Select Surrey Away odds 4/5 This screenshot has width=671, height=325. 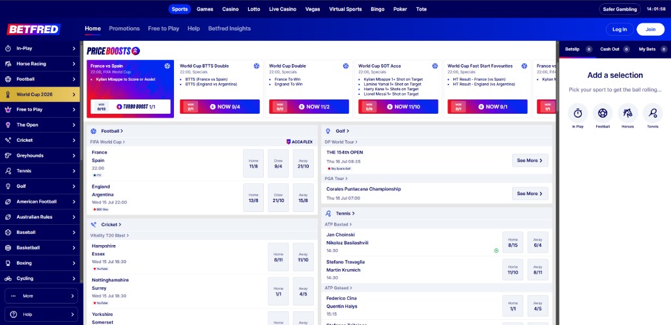303,291
